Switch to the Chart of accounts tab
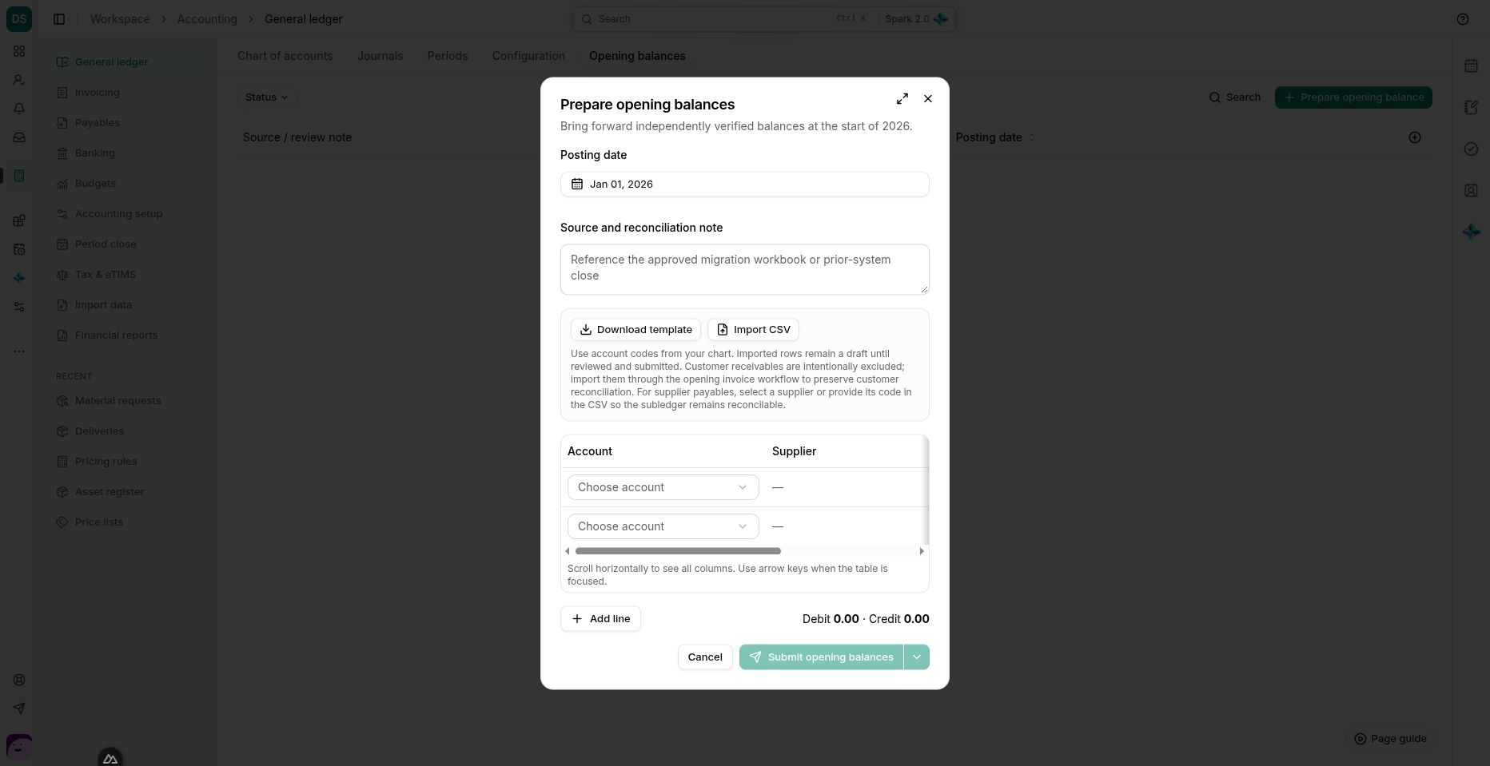Screen dimensions: 1490x766 (285, 56)
